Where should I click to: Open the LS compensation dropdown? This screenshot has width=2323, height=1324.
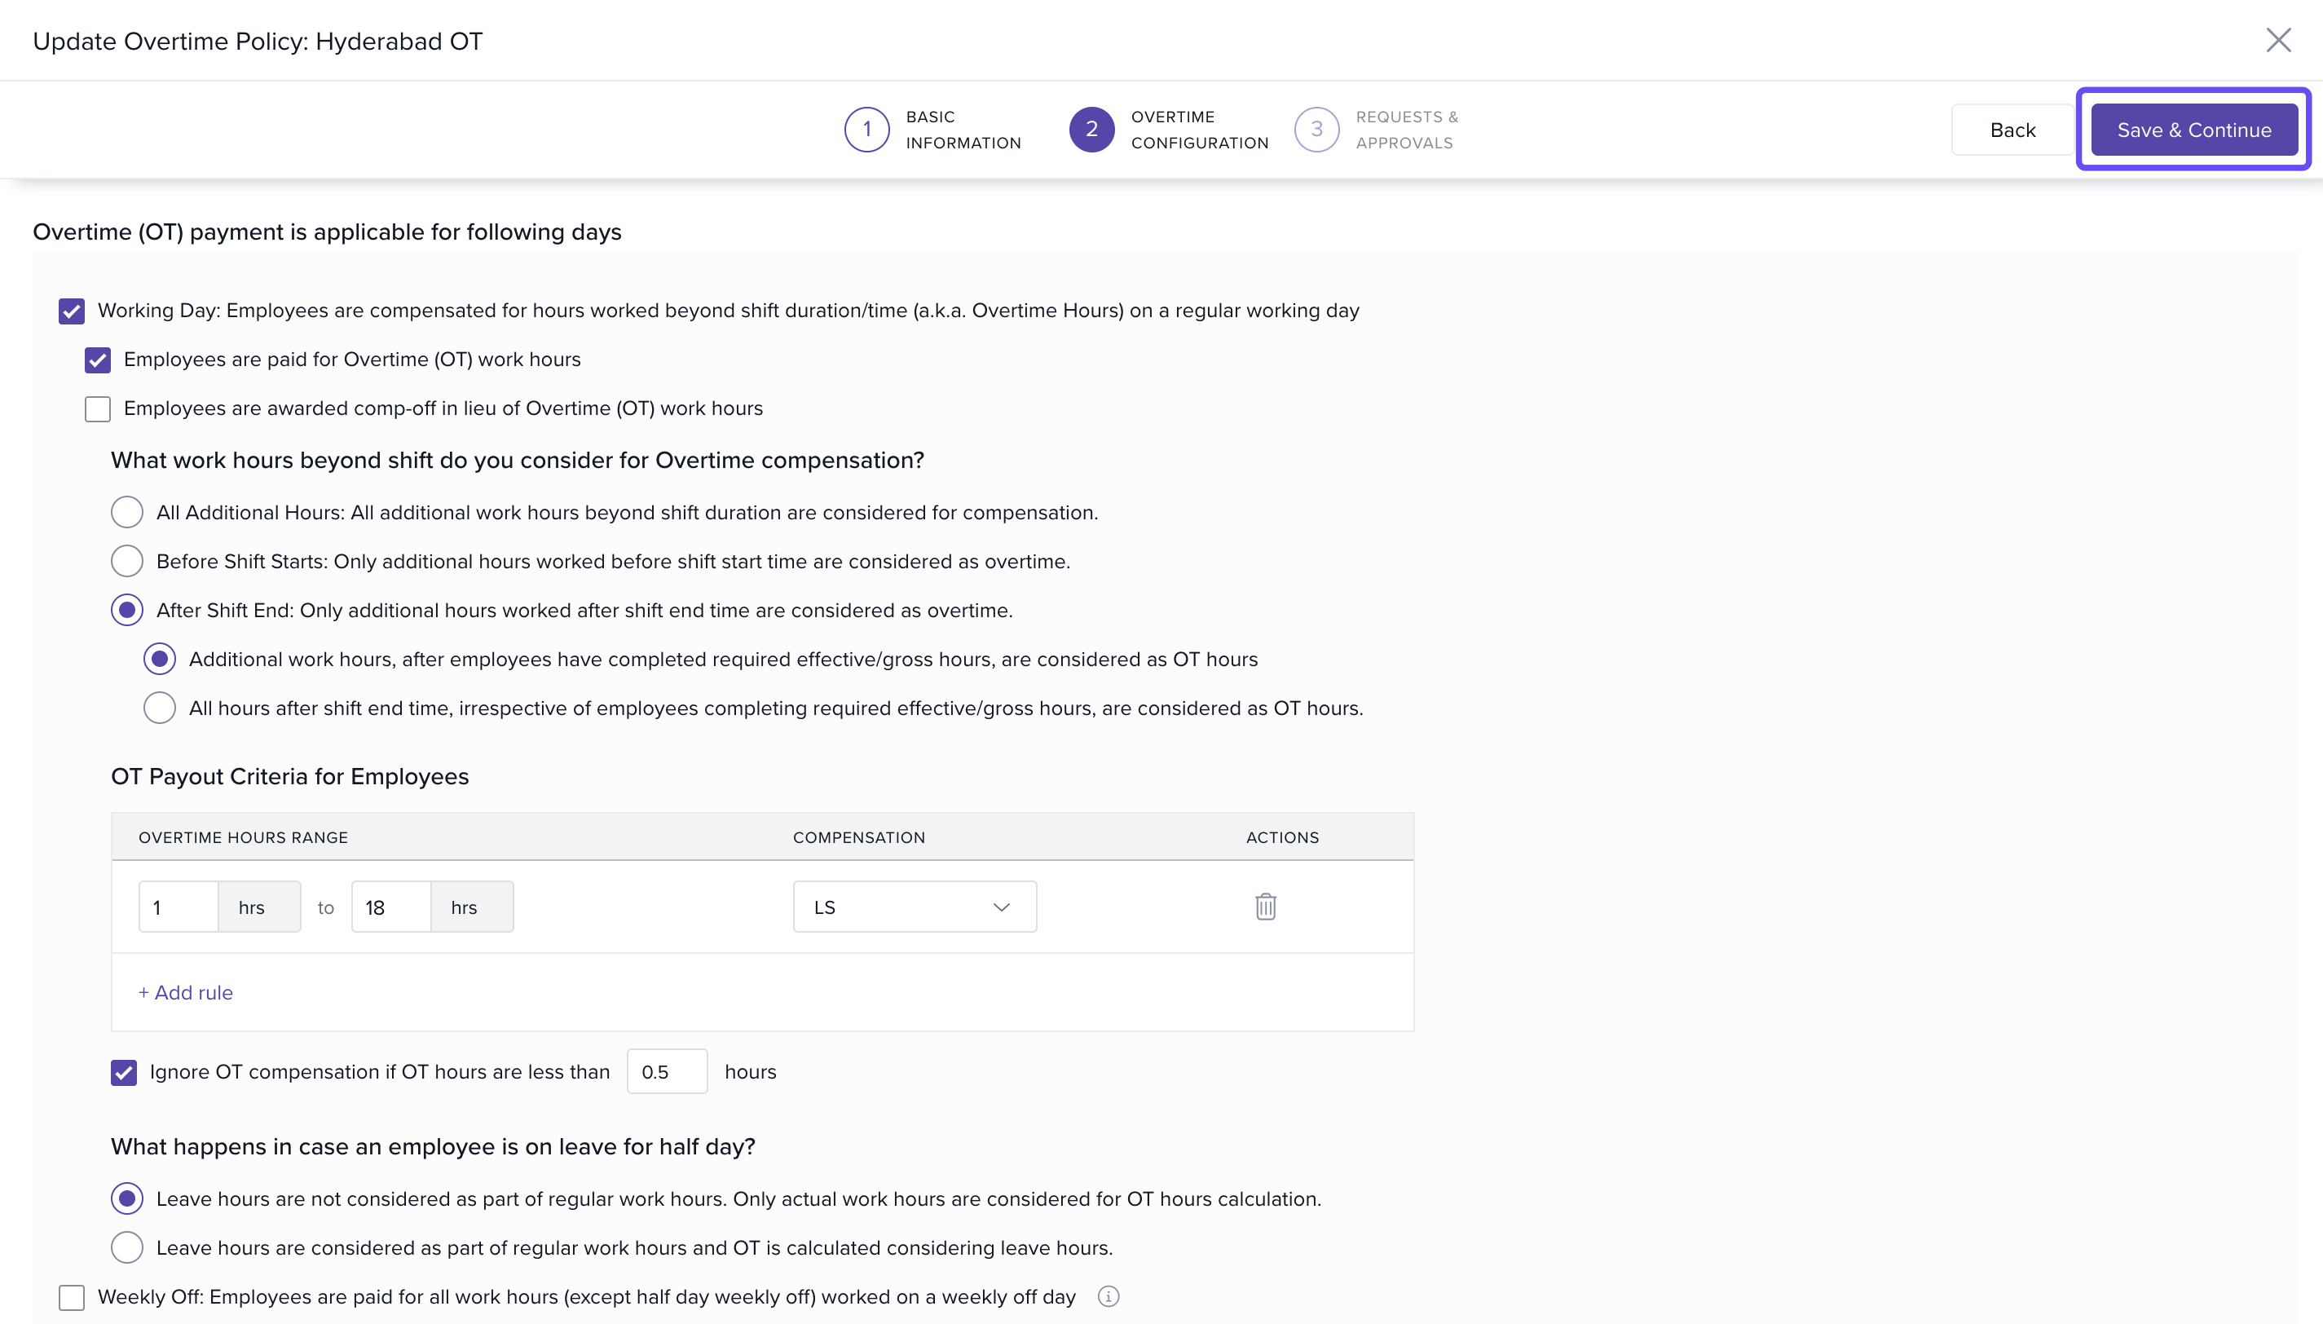click(914, 907)
